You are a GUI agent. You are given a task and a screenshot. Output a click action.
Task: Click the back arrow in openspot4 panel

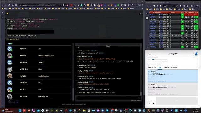[149, 54]
